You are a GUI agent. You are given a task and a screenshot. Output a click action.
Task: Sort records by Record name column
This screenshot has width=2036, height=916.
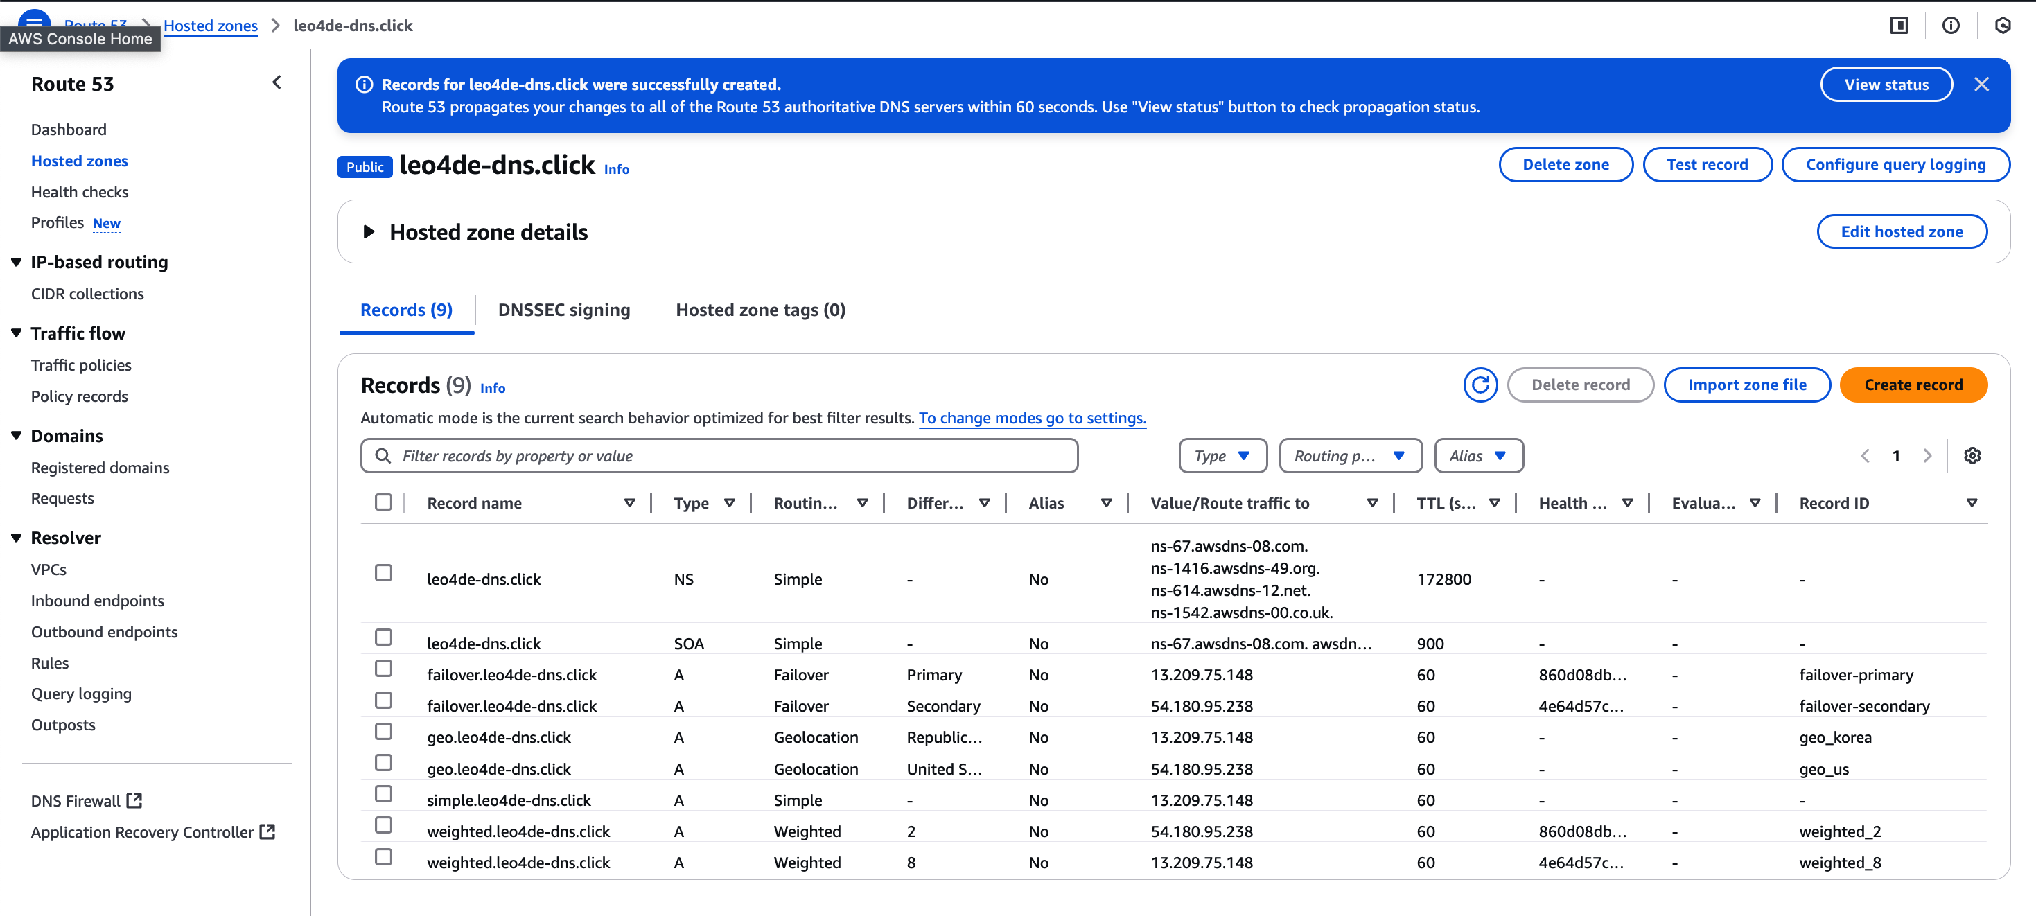630,502
